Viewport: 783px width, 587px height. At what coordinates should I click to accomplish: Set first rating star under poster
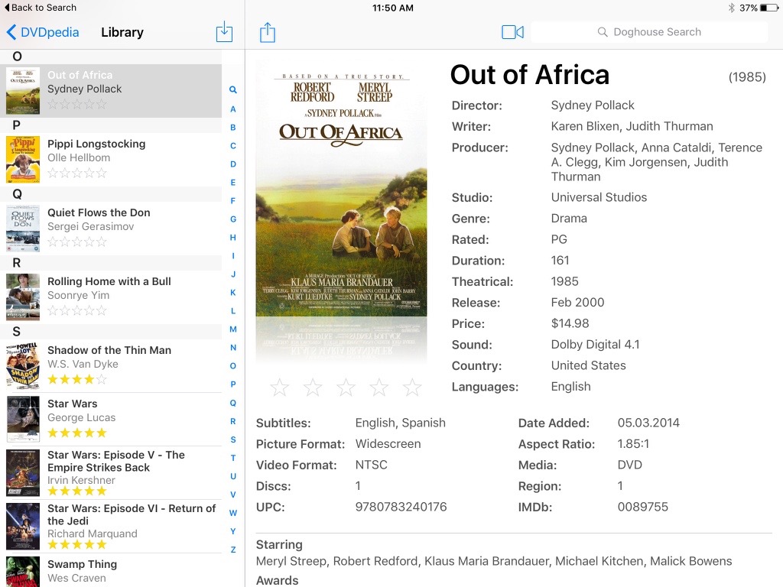280,387
